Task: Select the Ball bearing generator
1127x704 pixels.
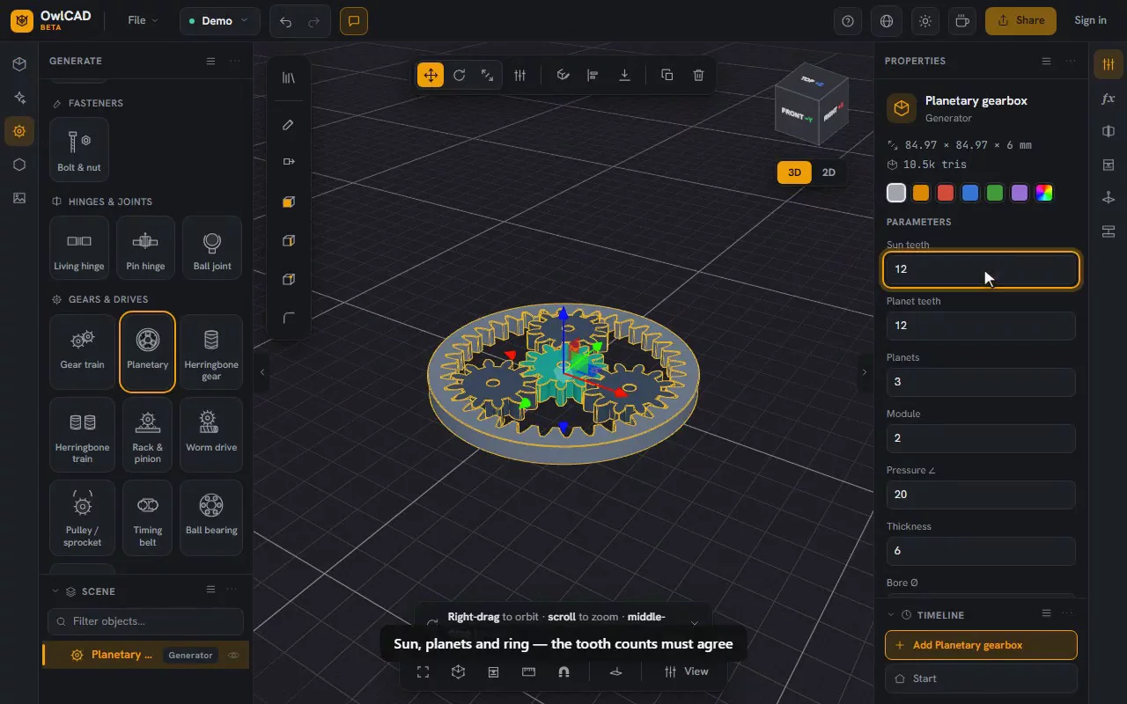Action: coord(211,517)
